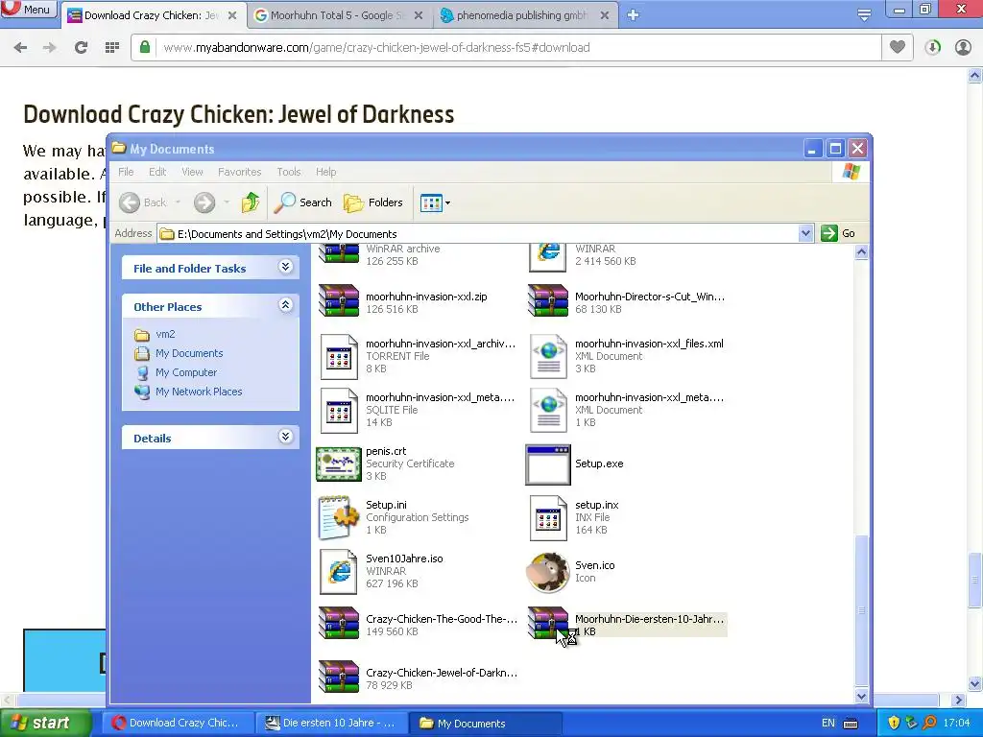This screenshot has width=983, height=737.
Task: Open the Search toolbar button
Action: tap(302, 202)
